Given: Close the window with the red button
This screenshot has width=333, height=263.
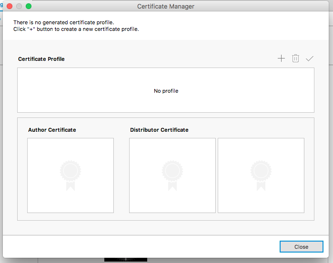Looking at the screenshot, I should (9, 6).
